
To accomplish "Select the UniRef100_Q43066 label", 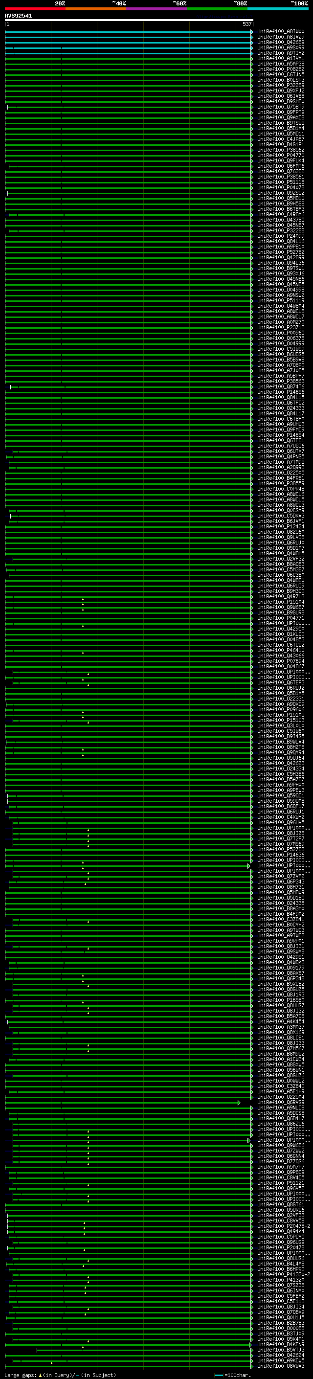I will pos(281,656).
